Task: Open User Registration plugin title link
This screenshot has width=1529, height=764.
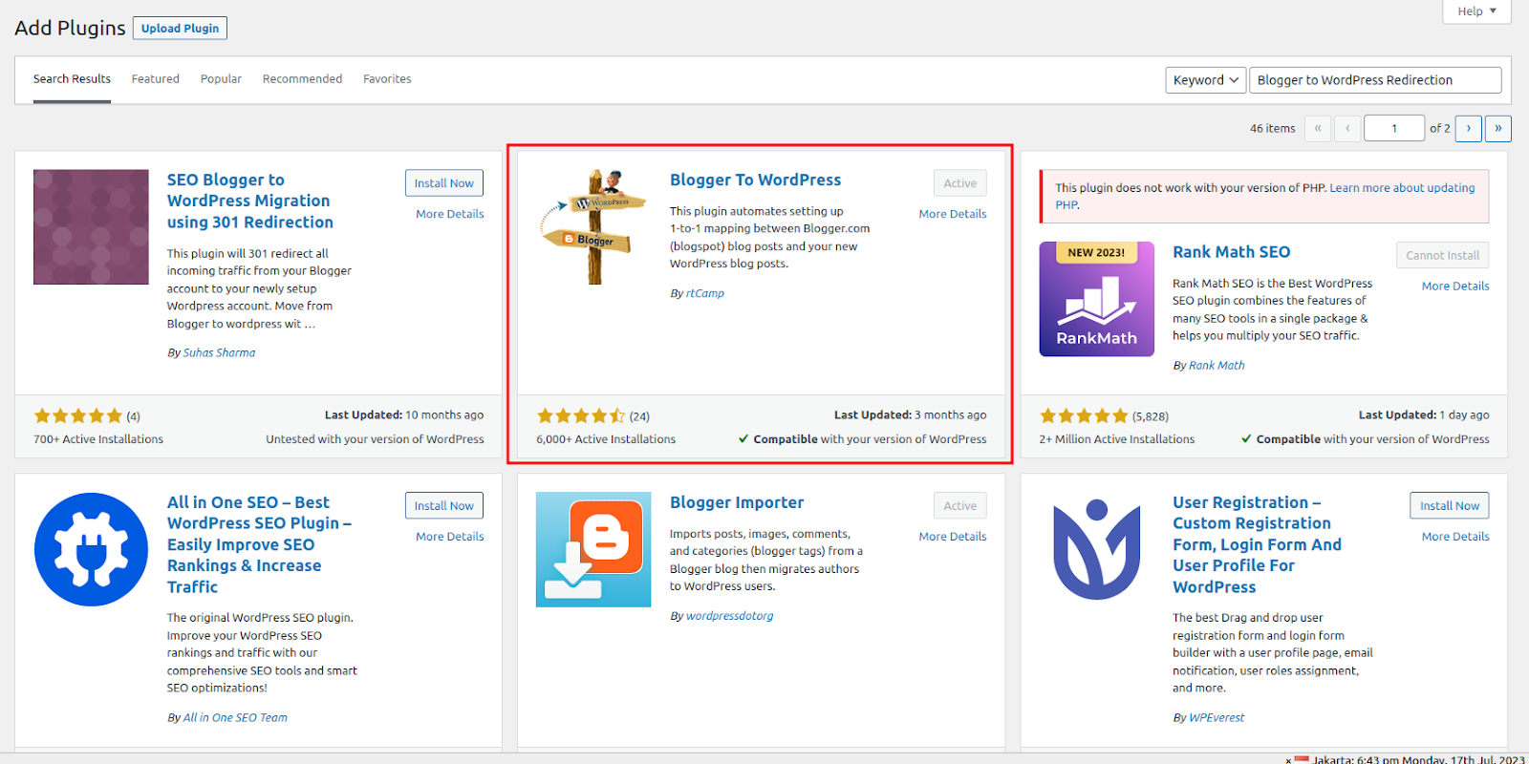Action: 1257,544
